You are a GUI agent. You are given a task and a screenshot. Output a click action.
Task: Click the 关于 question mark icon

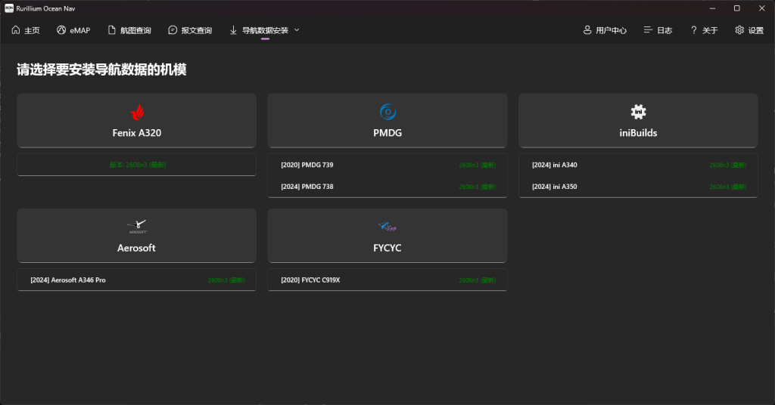693,30
